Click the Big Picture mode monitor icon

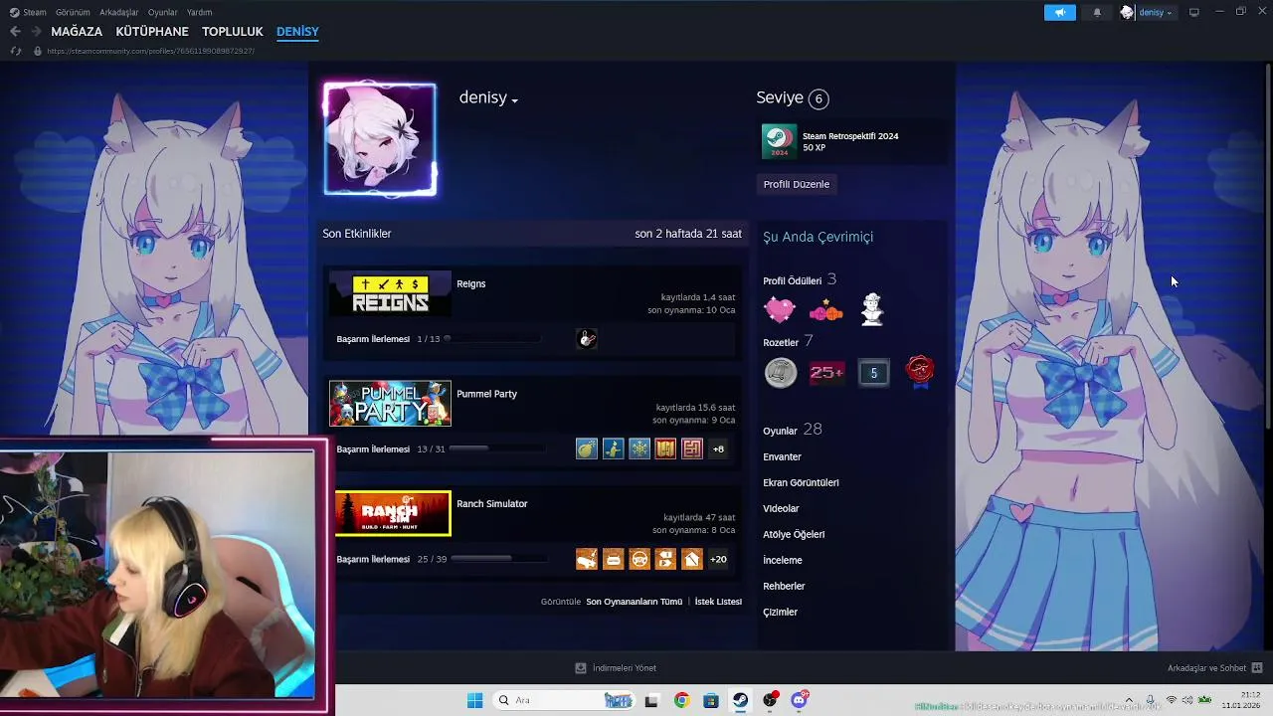pyautogui.click(x=1193, y=12)
